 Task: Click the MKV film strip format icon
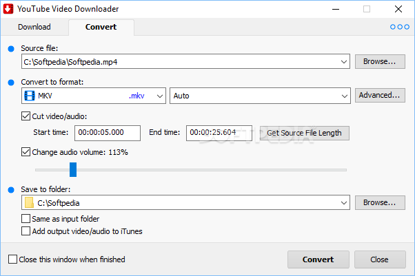[30, 96]
